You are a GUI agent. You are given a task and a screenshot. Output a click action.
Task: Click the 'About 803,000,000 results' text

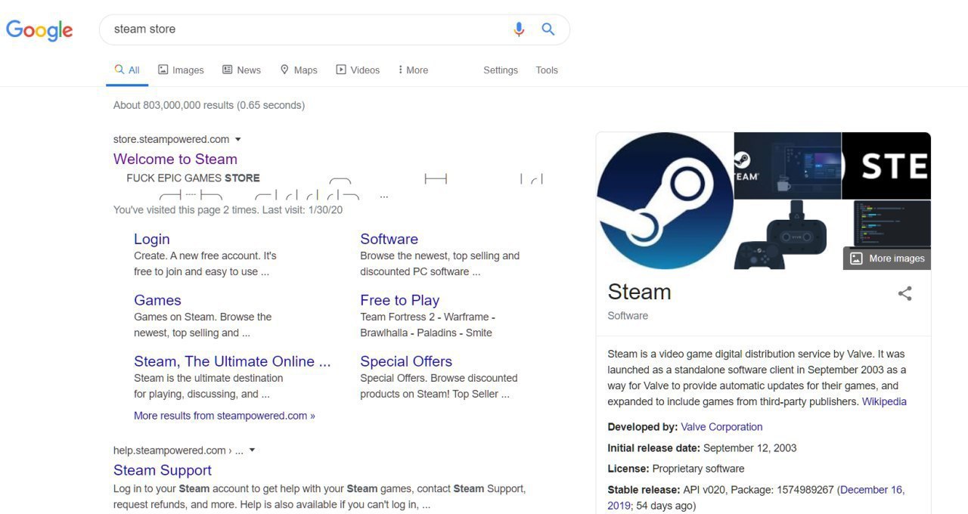click(209, 105)
